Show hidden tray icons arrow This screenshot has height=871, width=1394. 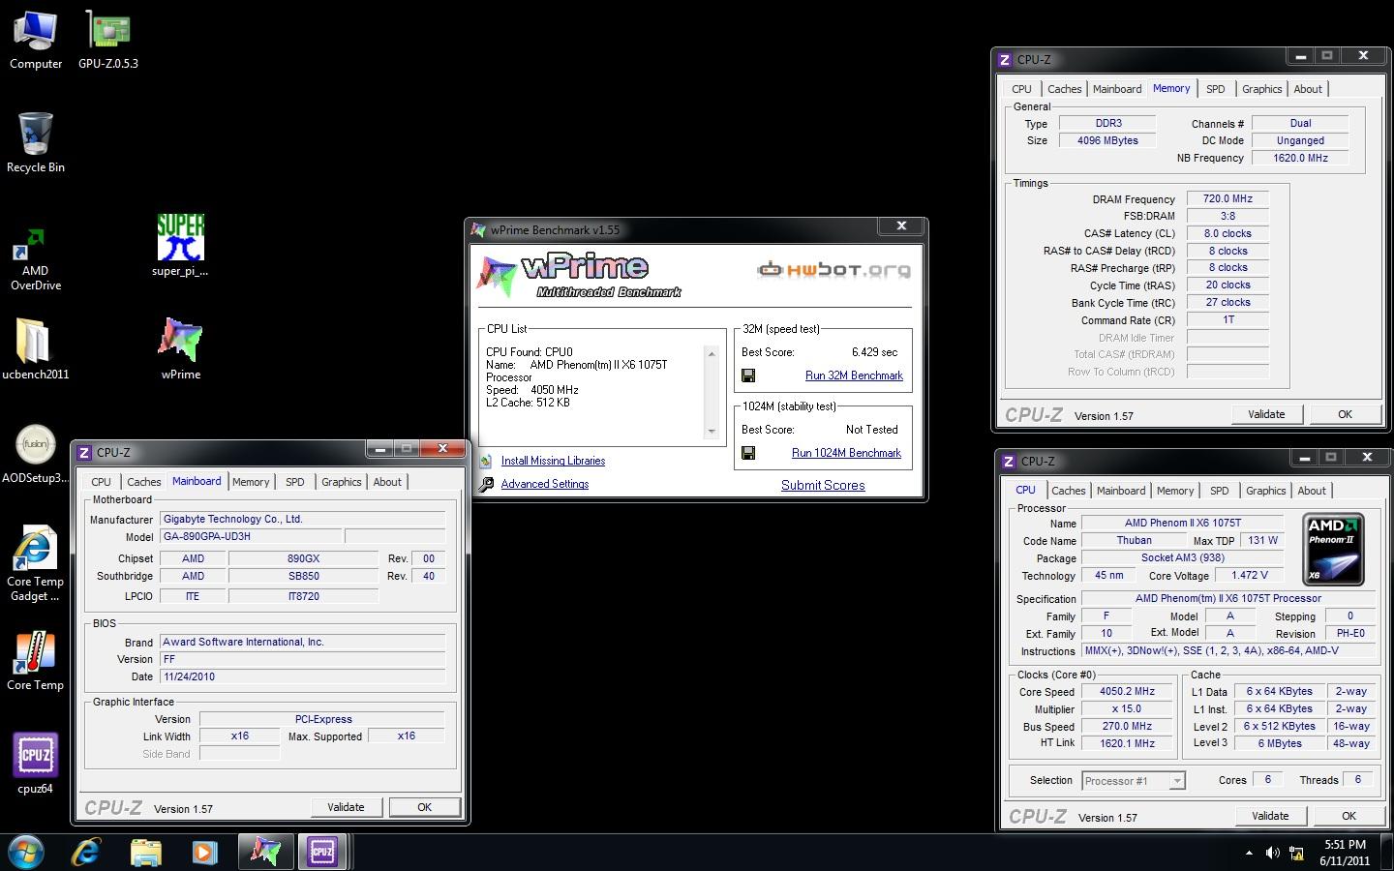1249,853
